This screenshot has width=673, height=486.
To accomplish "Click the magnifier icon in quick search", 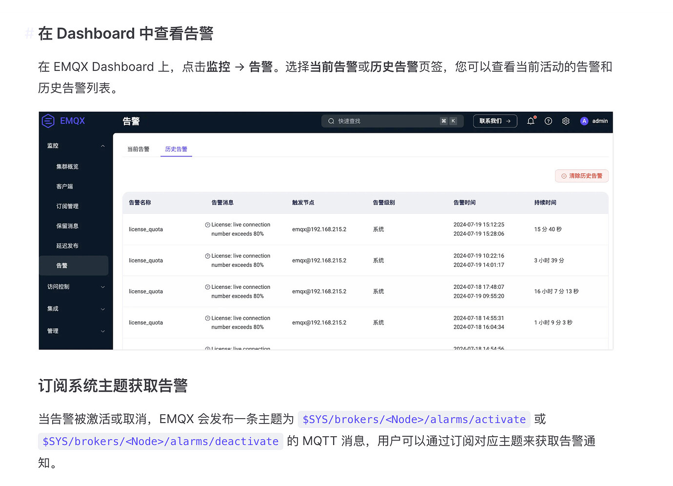I will click(x=331, y=121).
